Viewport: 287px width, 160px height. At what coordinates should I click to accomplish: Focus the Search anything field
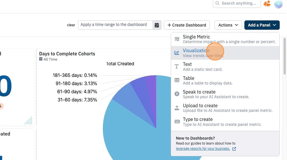point(237,3)
